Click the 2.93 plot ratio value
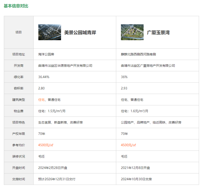 (x=124, y=88)
